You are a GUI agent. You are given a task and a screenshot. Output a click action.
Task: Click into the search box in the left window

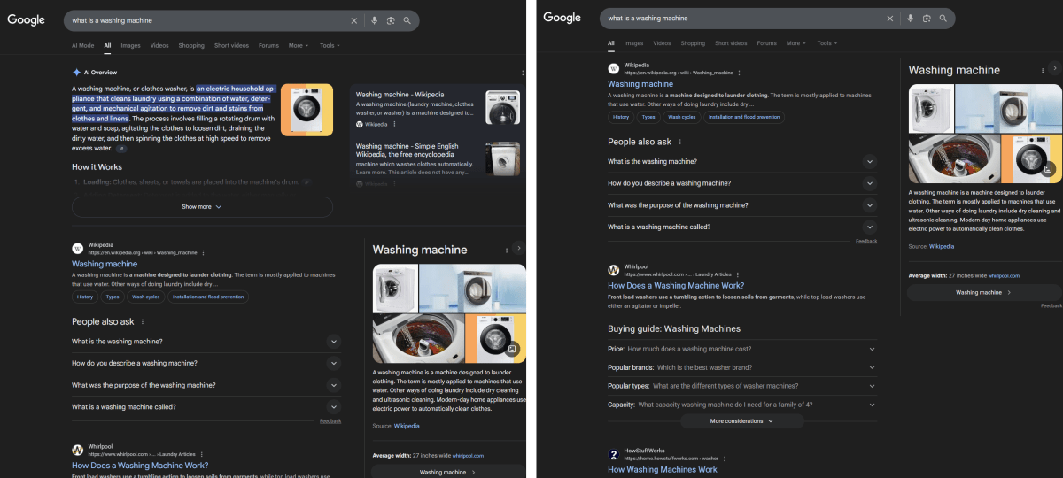tap(204, 20)
